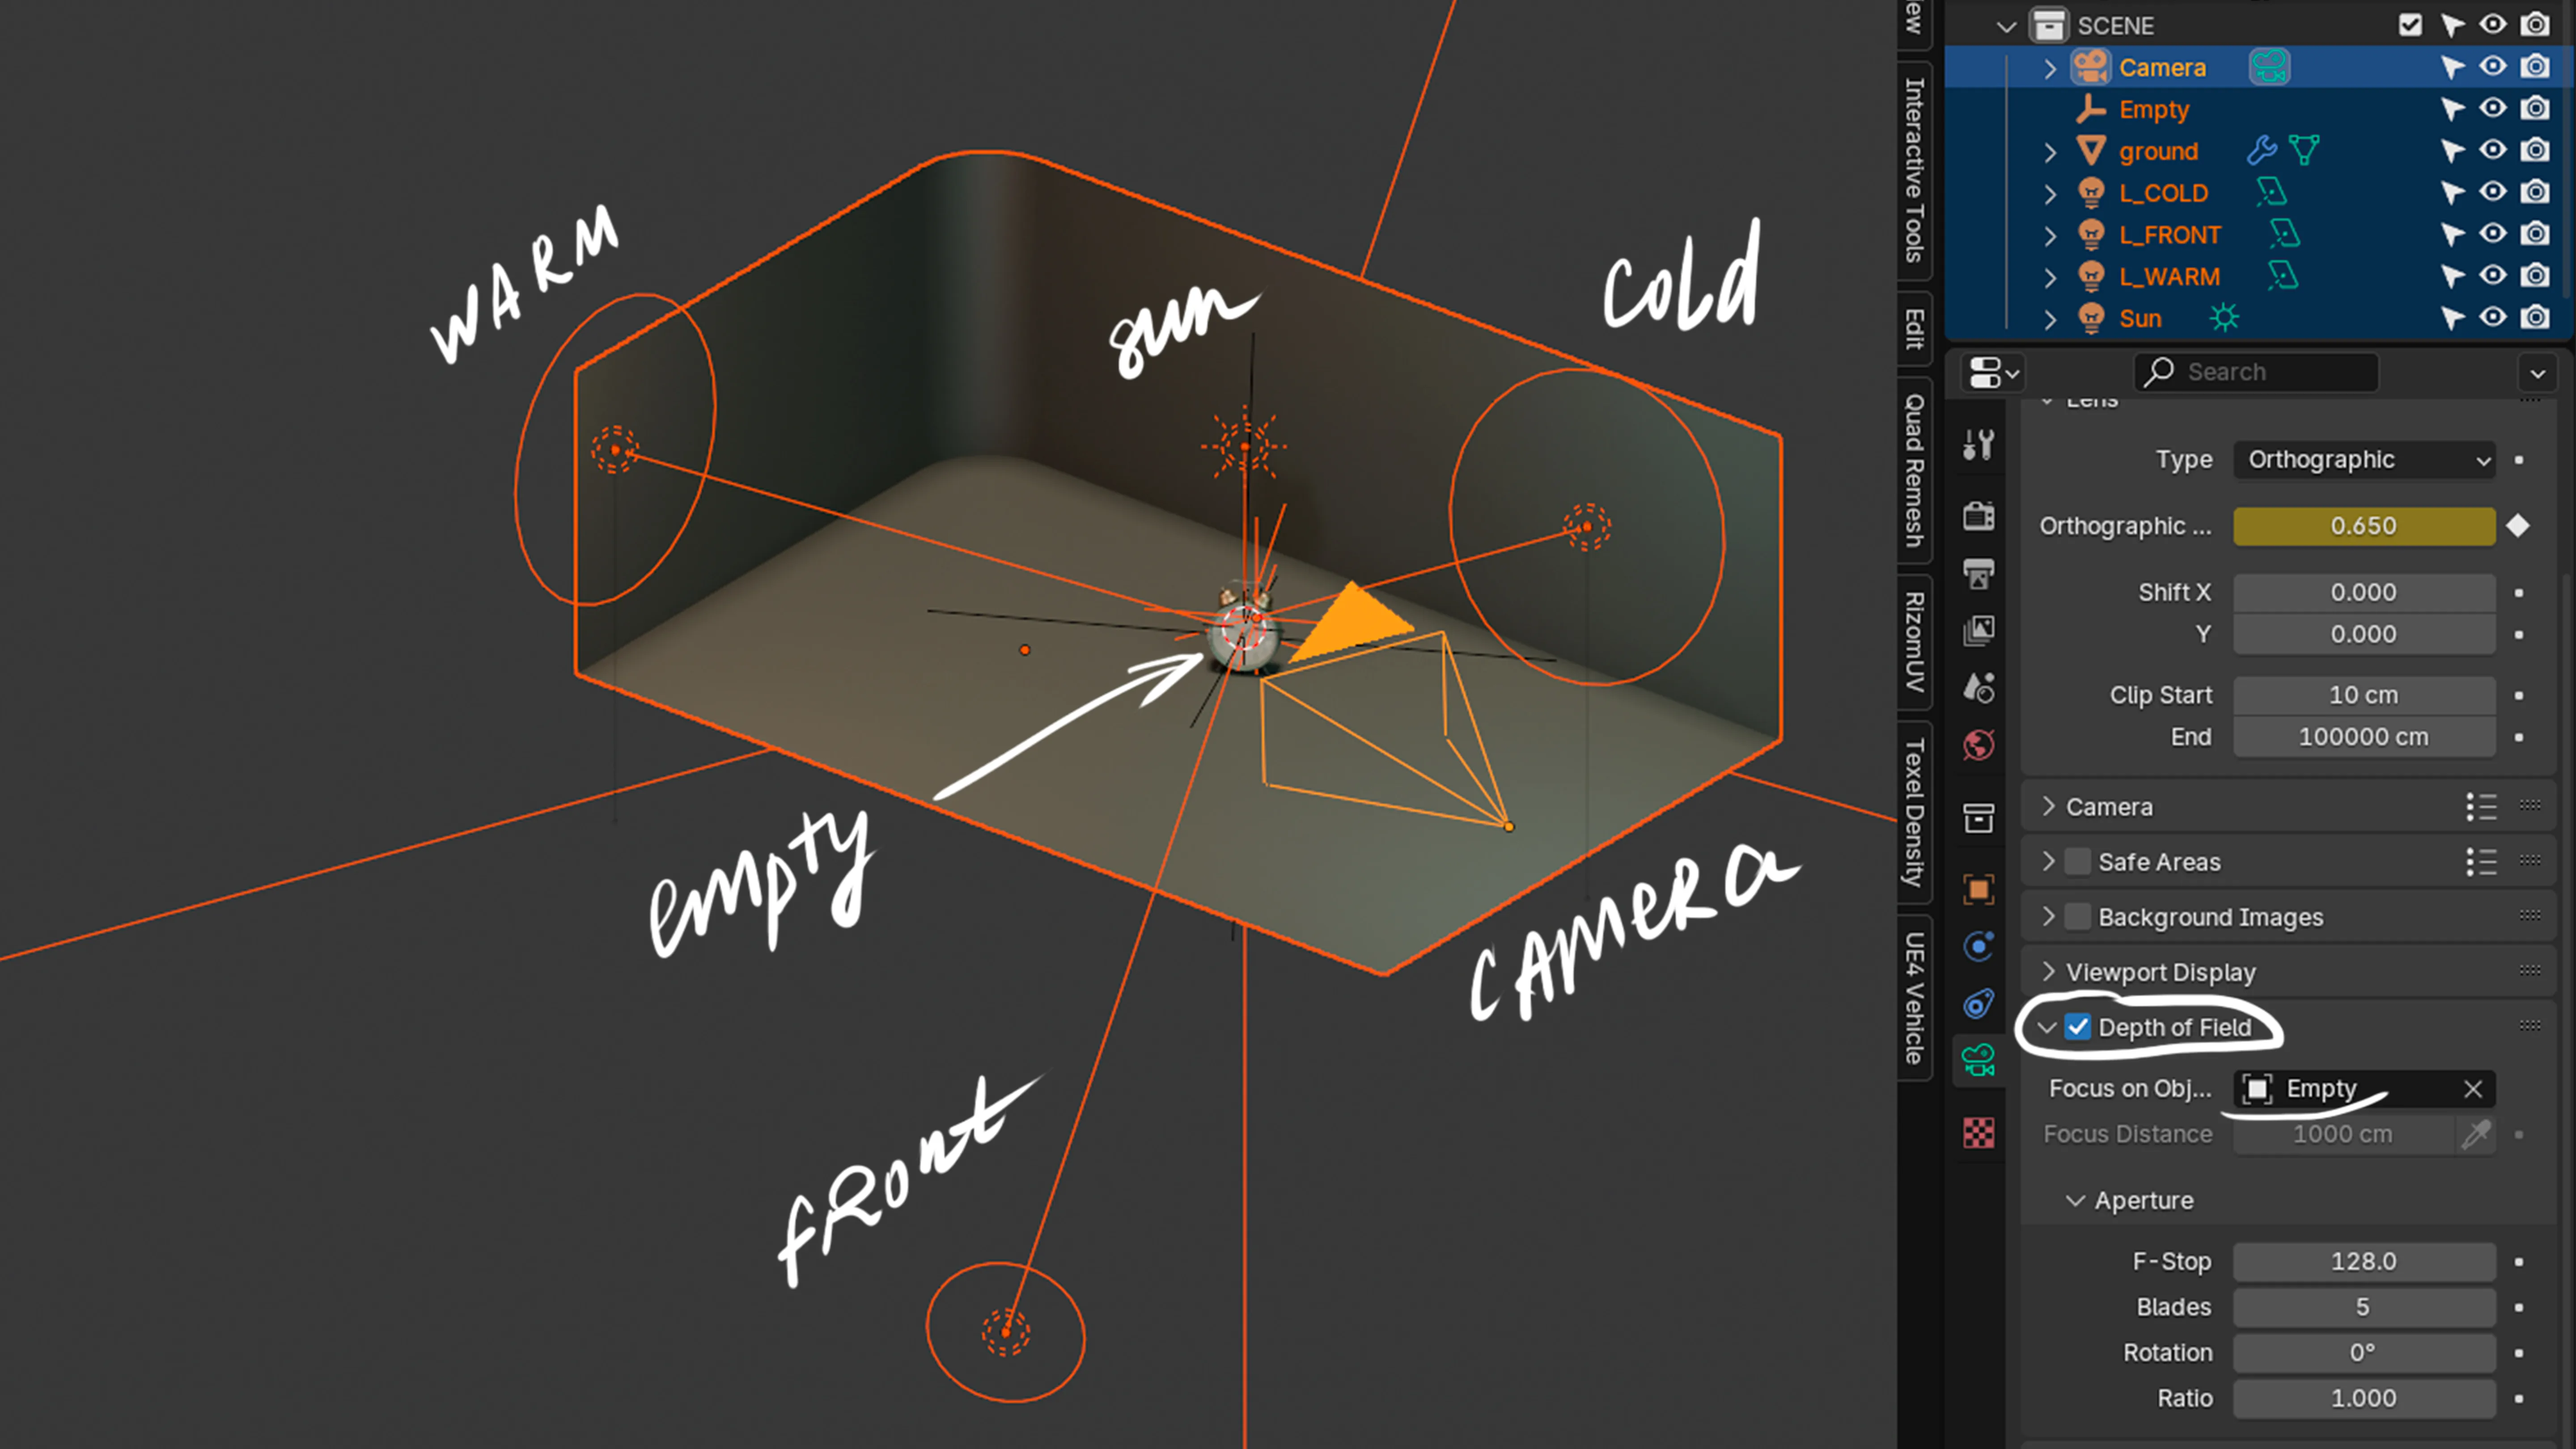Open the World properties tab icon
2576x1449 pixels.
[1978, 745]
